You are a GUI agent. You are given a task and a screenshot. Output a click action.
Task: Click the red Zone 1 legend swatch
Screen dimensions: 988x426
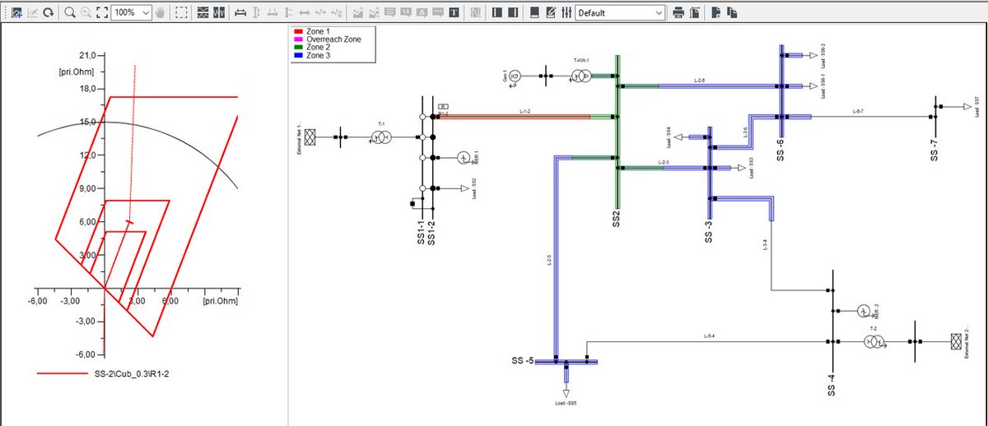click(298, 30)
